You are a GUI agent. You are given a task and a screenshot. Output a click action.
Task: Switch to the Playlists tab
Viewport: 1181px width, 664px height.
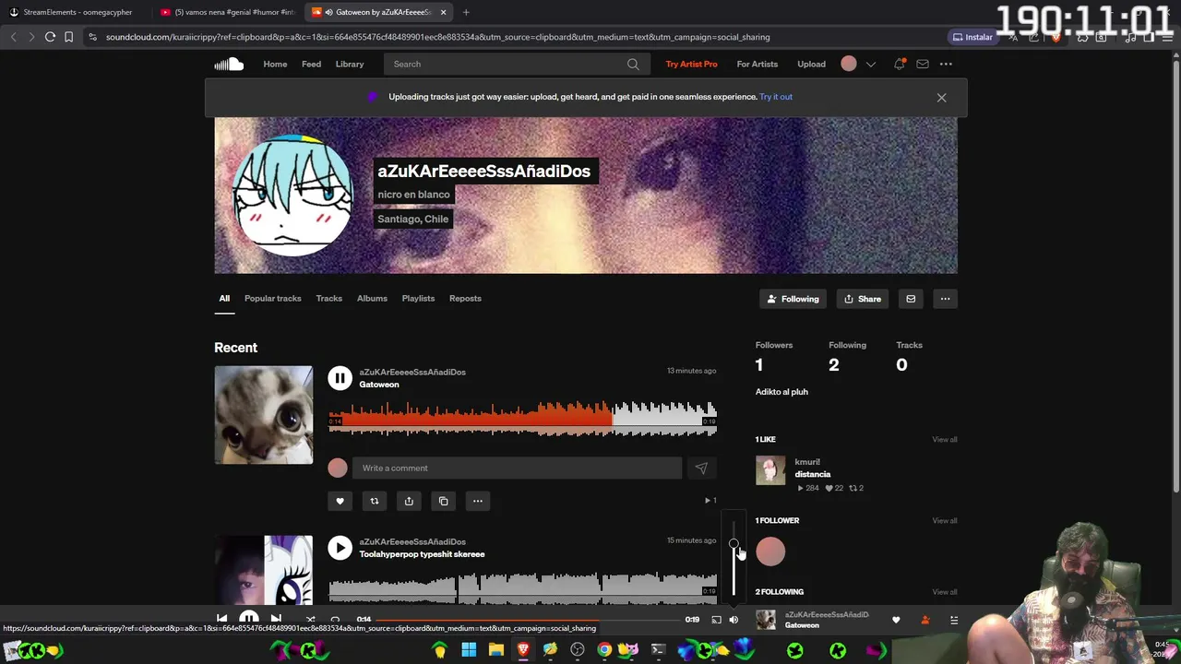click(x=418, y=298)
